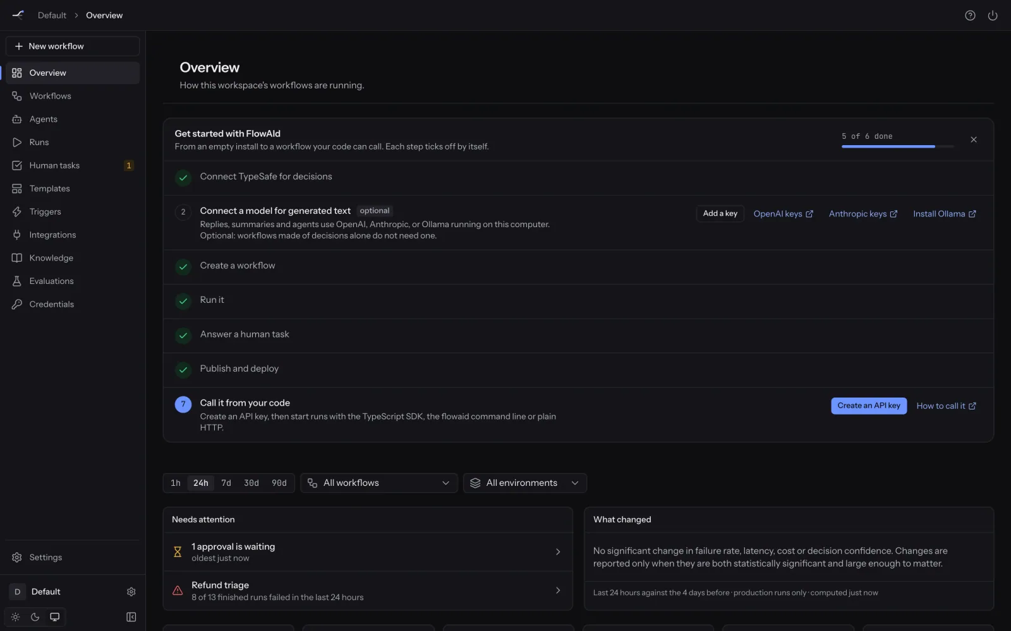The image size is (1011, 631).
Task: Expand the Refund triage attention row
Action: pyautogui.click(x=368, y=591)
